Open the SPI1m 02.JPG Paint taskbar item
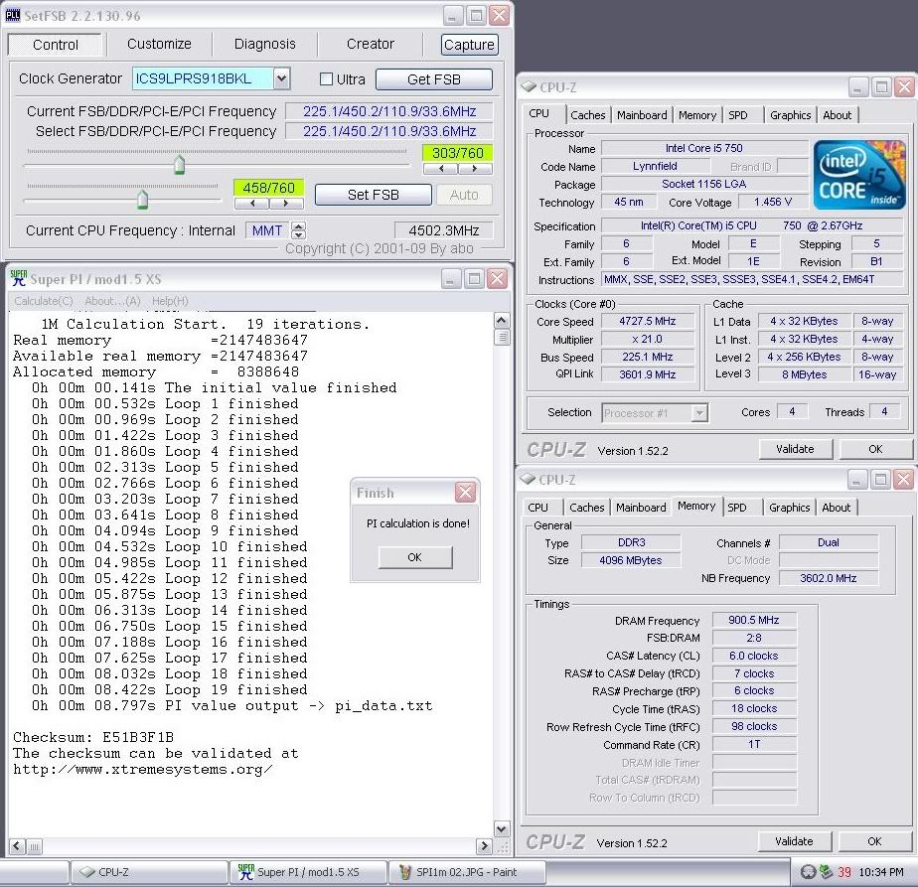The height and width of the screenshot is (887, 918). (x=467, y=872)
